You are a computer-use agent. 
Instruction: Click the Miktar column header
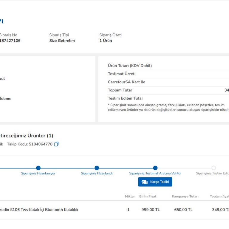click(130, 196)
